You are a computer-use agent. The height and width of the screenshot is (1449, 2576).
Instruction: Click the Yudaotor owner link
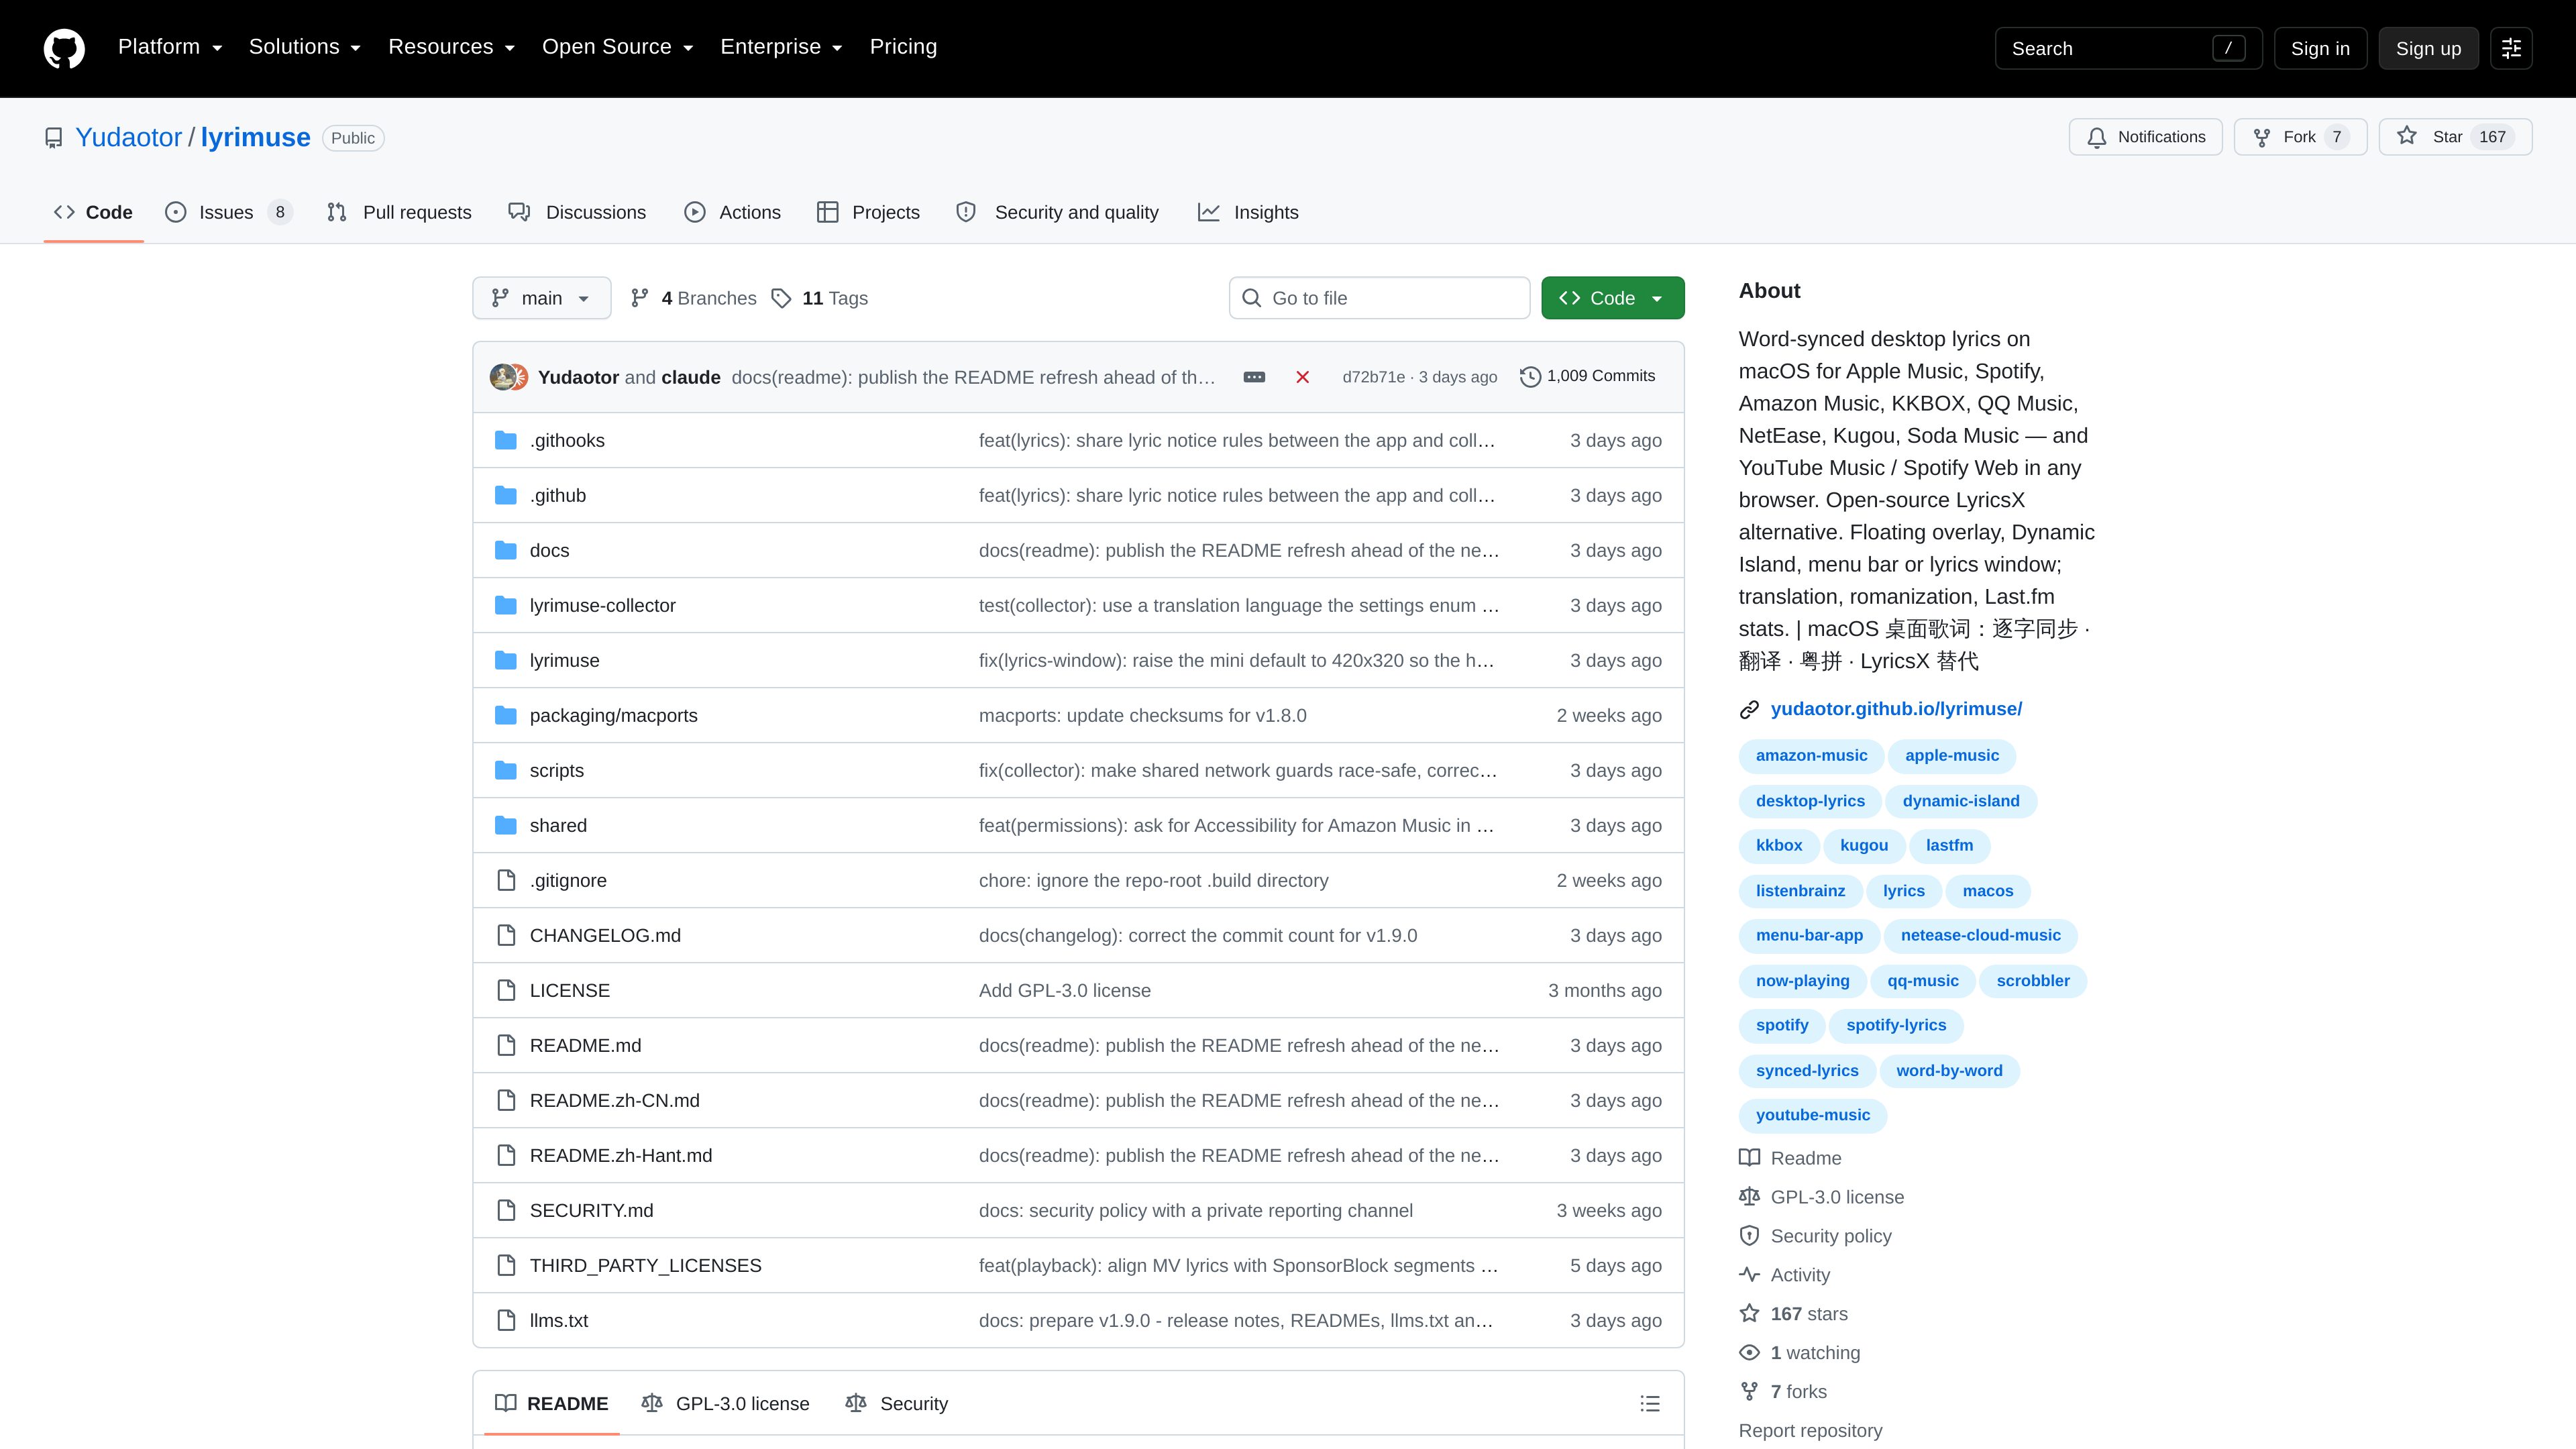(x=129, y=137)
